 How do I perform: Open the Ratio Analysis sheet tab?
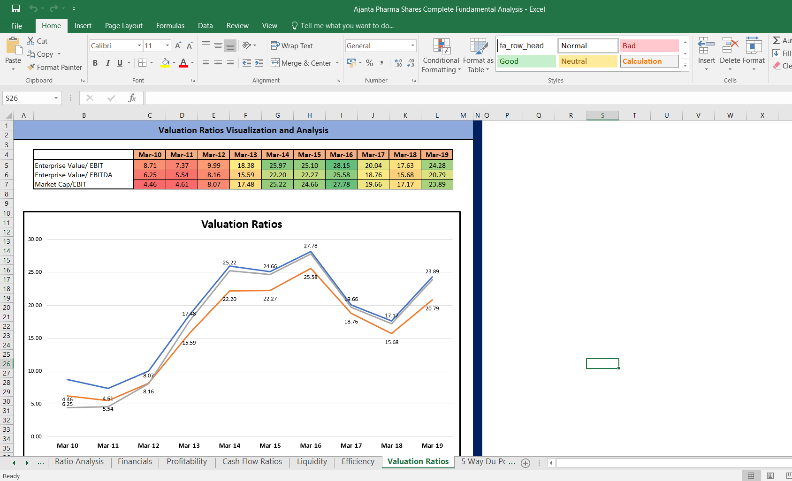click(79, 461)
